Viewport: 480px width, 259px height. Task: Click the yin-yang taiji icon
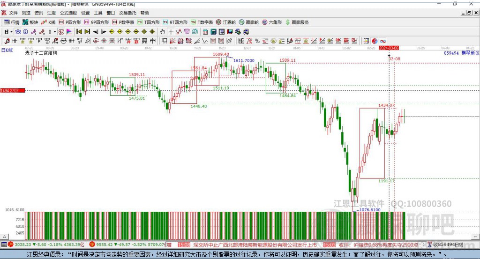pyautogui.click(x=375, y=41)
